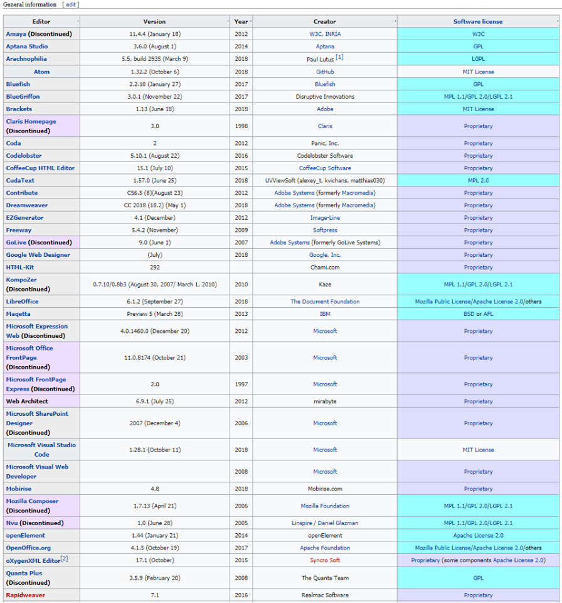Open the Amaya editor link
Screen dimensions: 562x603
pos(16,34)
